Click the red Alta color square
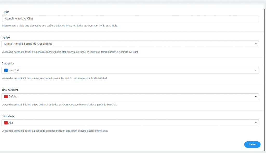The height and width of the screenshot is (153, 266). 6,123
